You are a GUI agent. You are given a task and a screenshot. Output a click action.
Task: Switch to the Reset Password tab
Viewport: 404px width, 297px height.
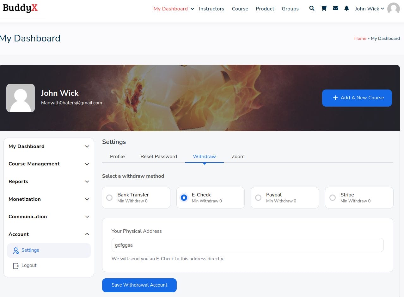[159, 157]
